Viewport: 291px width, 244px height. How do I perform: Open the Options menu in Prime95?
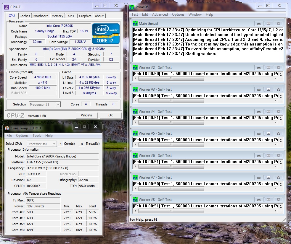pos(178,14)
